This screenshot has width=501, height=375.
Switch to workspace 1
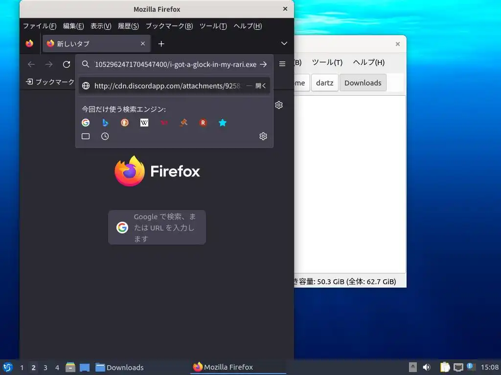22,368
